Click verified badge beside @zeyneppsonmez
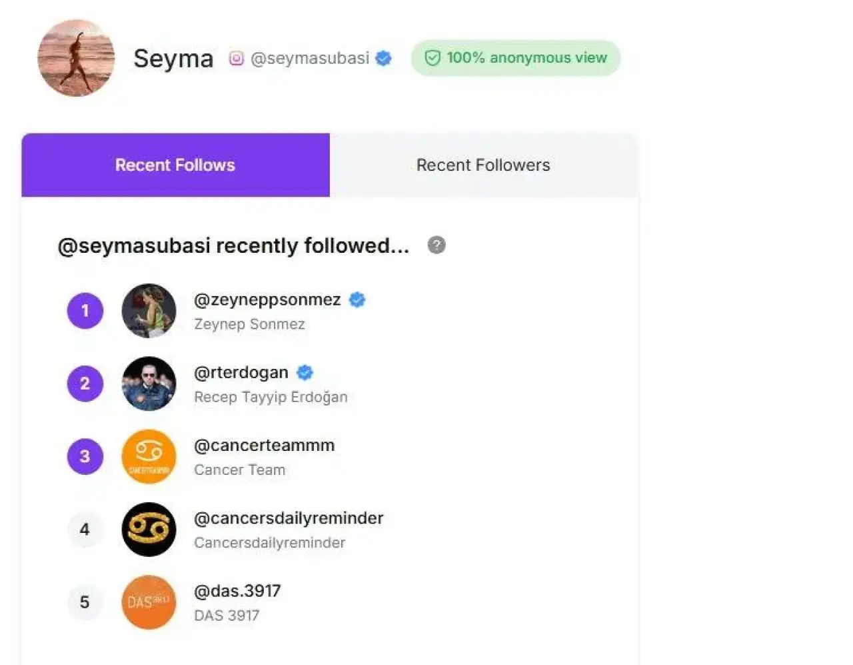The width and height of the screenshot is (853, 665). [357, 300]
